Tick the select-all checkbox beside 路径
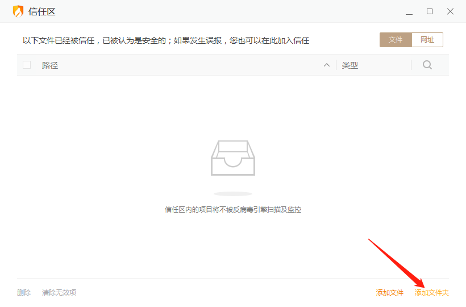466x307 pixels. (x=27, y=65)
